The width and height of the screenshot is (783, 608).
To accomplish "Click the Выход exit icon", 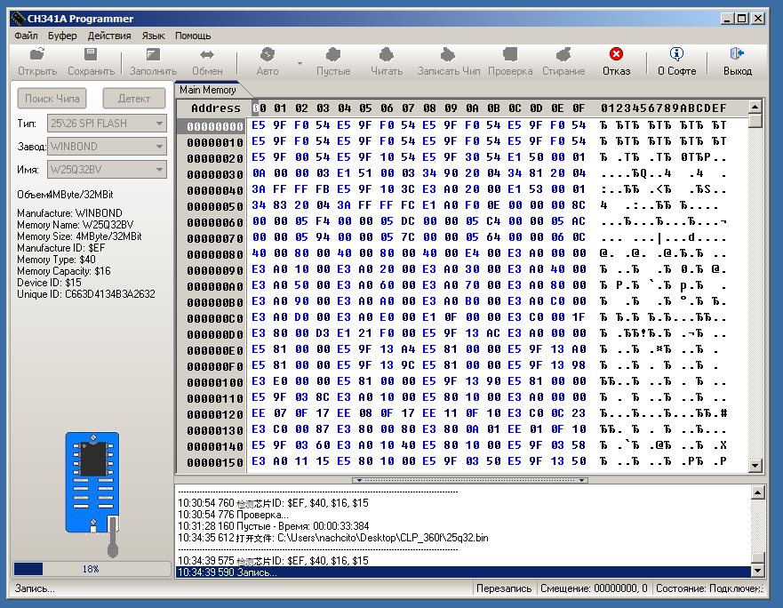I will (737, 55).
